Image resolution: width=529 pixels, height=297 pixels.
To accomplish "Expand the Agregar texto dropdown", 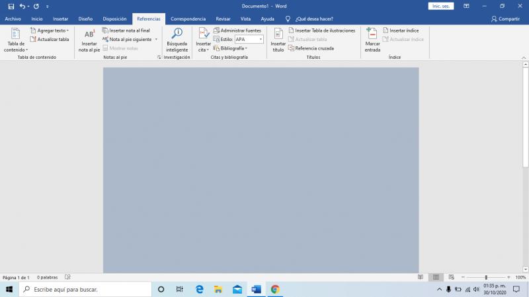I will [50, 30].
